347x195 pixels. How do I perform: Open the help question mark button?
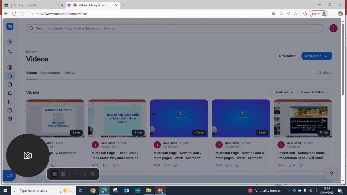[x=331, y=174]
